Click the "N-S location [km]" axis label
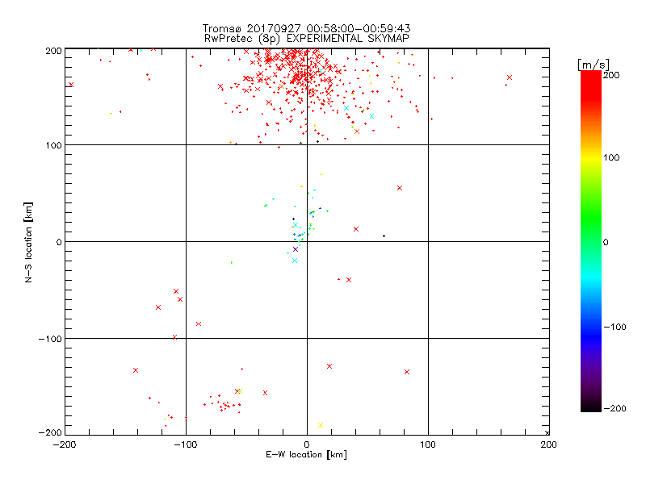The image size is (646, 484). pos(28,242)
